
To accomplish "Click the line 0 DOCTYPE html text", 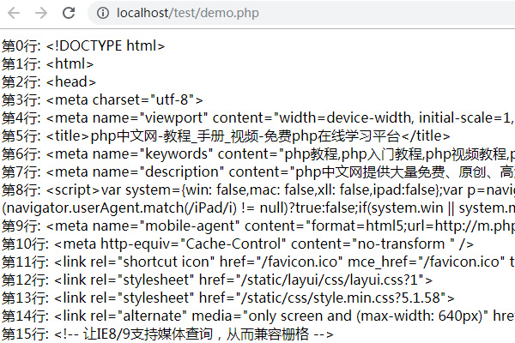I will [83, 46].
